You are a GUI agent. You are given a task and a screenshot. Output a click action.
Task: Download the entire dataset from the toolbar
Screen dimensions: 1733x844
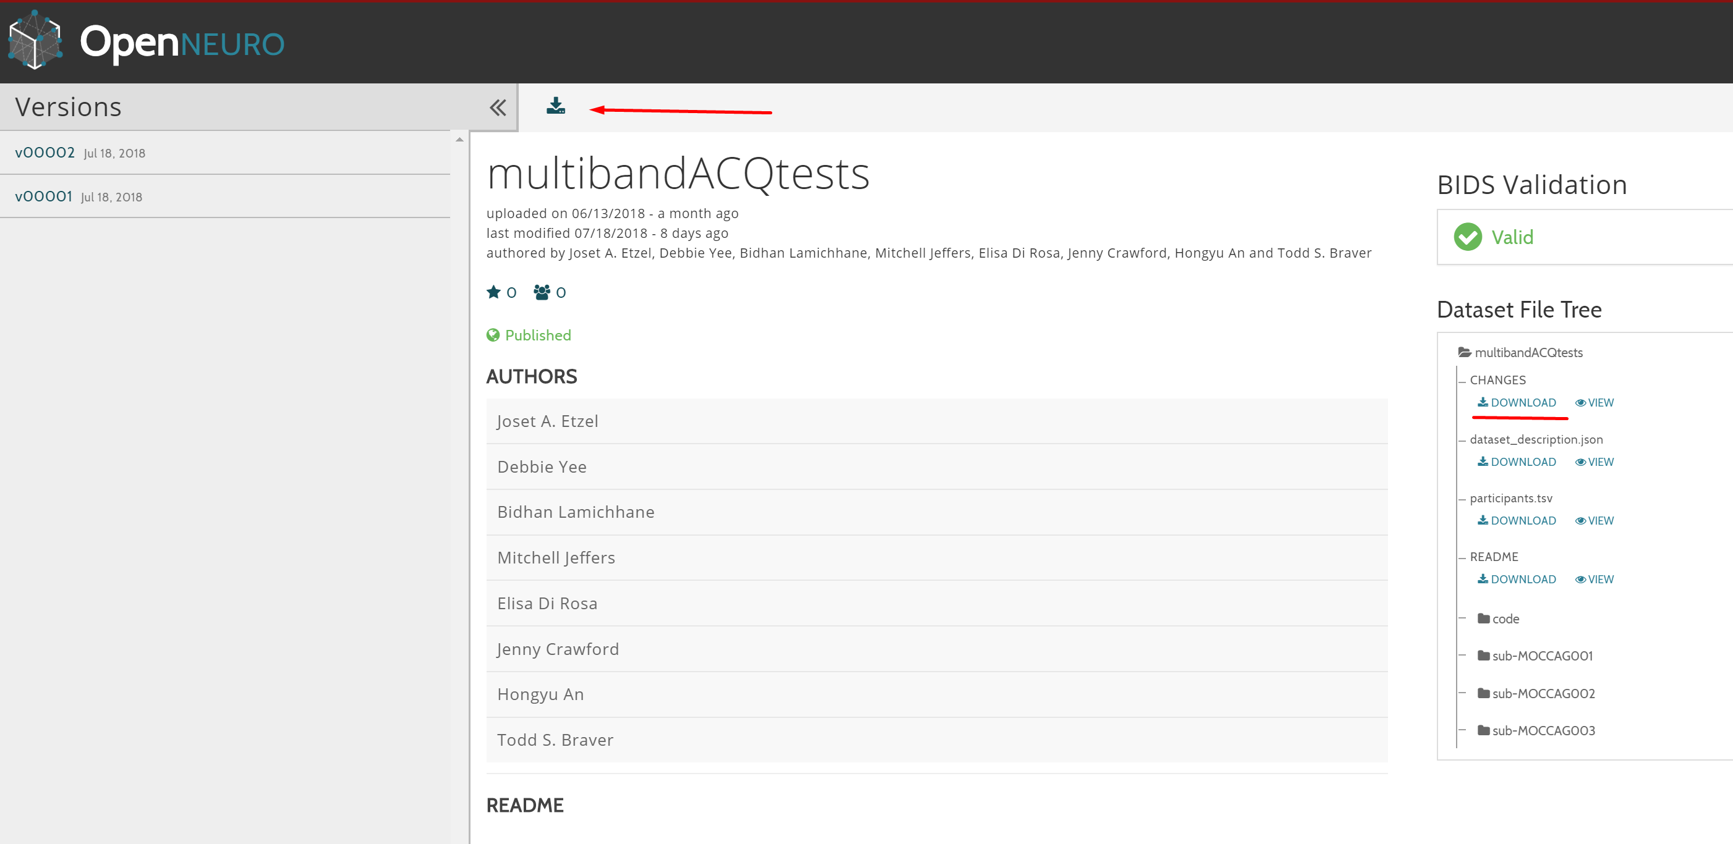click(x=556, y=106)
